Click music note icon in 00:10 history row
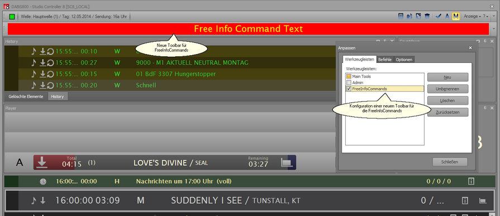The height and width of the screenshot is (216, 500). 34,51
